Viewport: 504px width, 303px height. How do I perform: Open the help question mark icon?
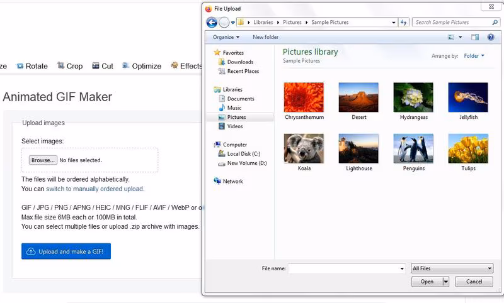coord(491,37)
